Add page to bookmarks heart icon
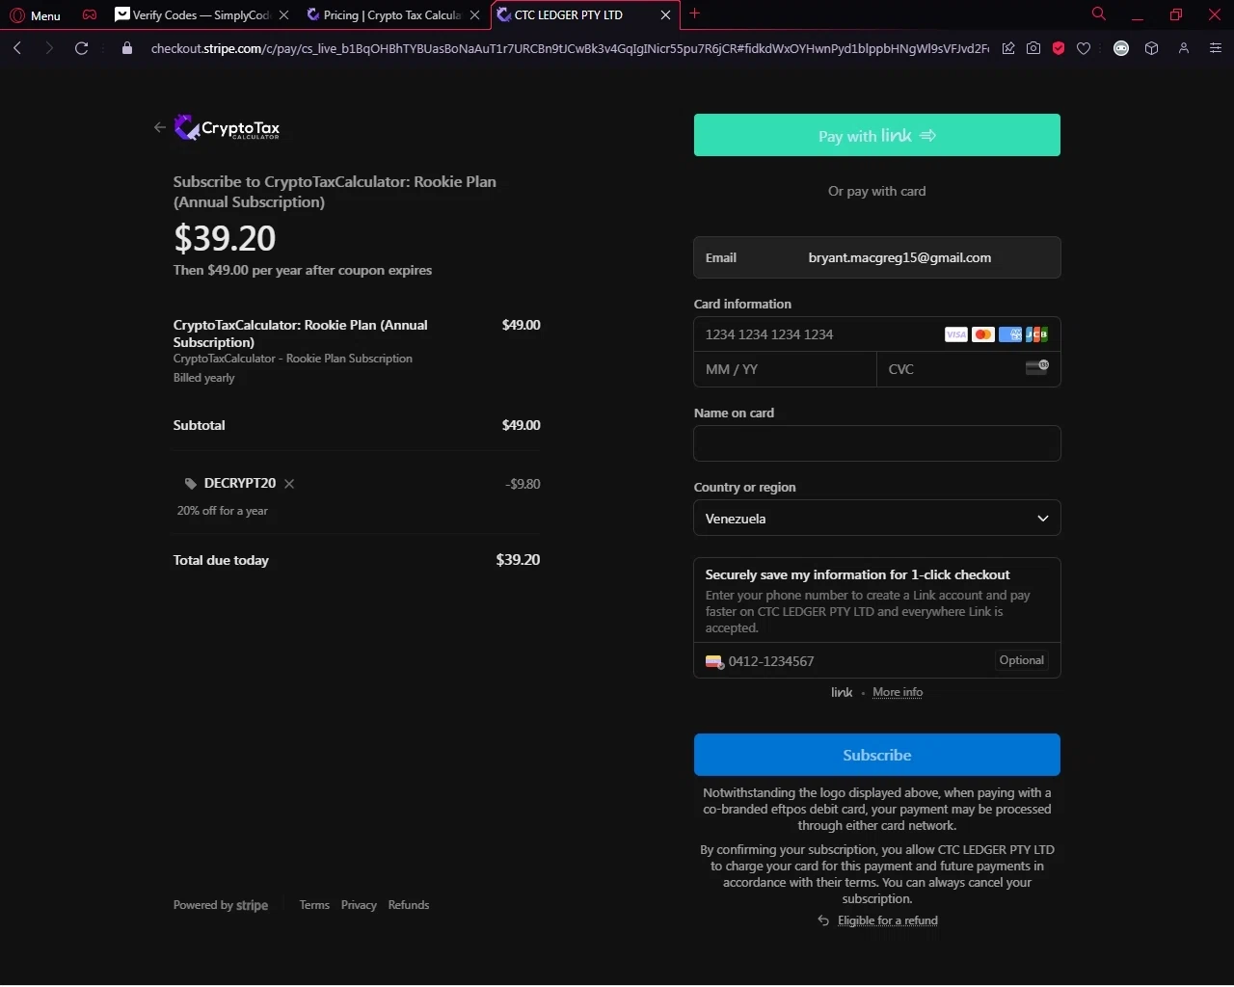The width and height of the screenshot is (1234, 987). tap(1084, 48)
